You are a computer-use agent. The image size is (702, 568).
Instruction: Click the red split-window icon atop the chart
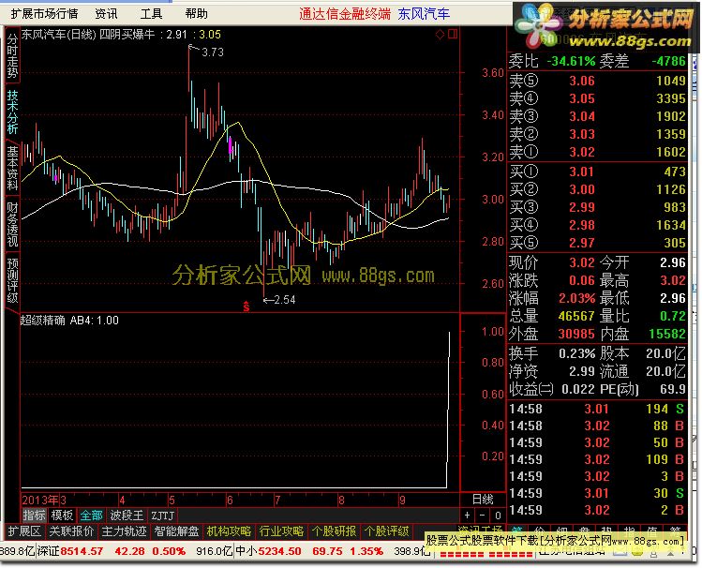coord(453,34)
